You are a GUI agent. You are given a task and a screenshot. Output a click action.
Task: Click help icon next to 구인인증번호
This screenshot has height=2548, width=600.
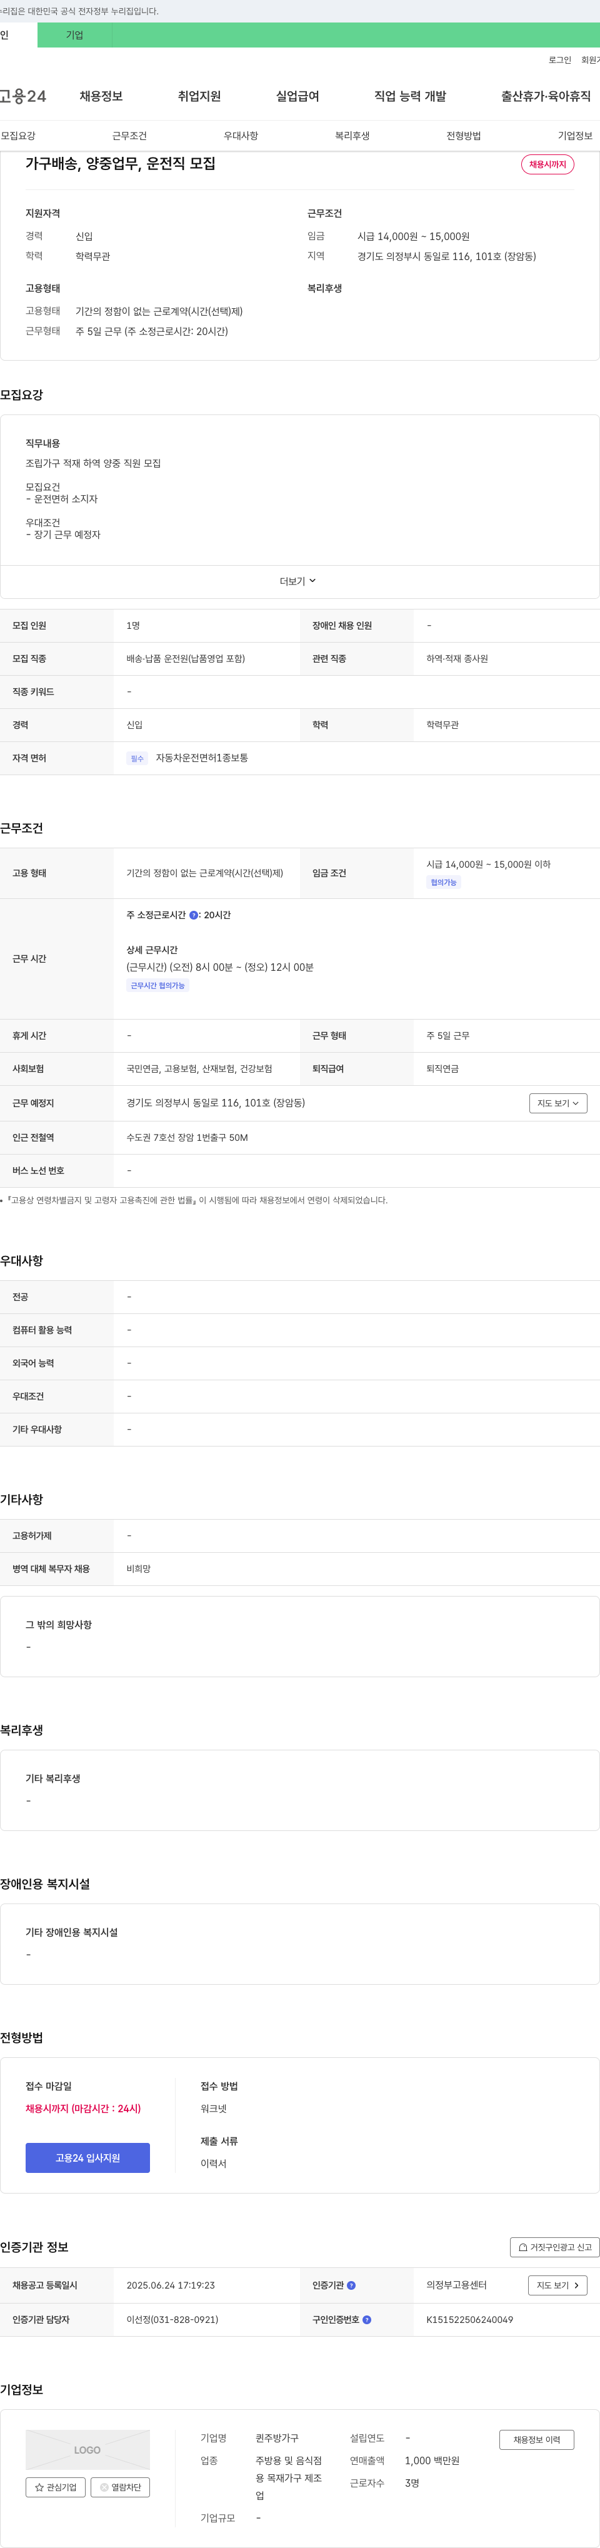[367, 2319]
